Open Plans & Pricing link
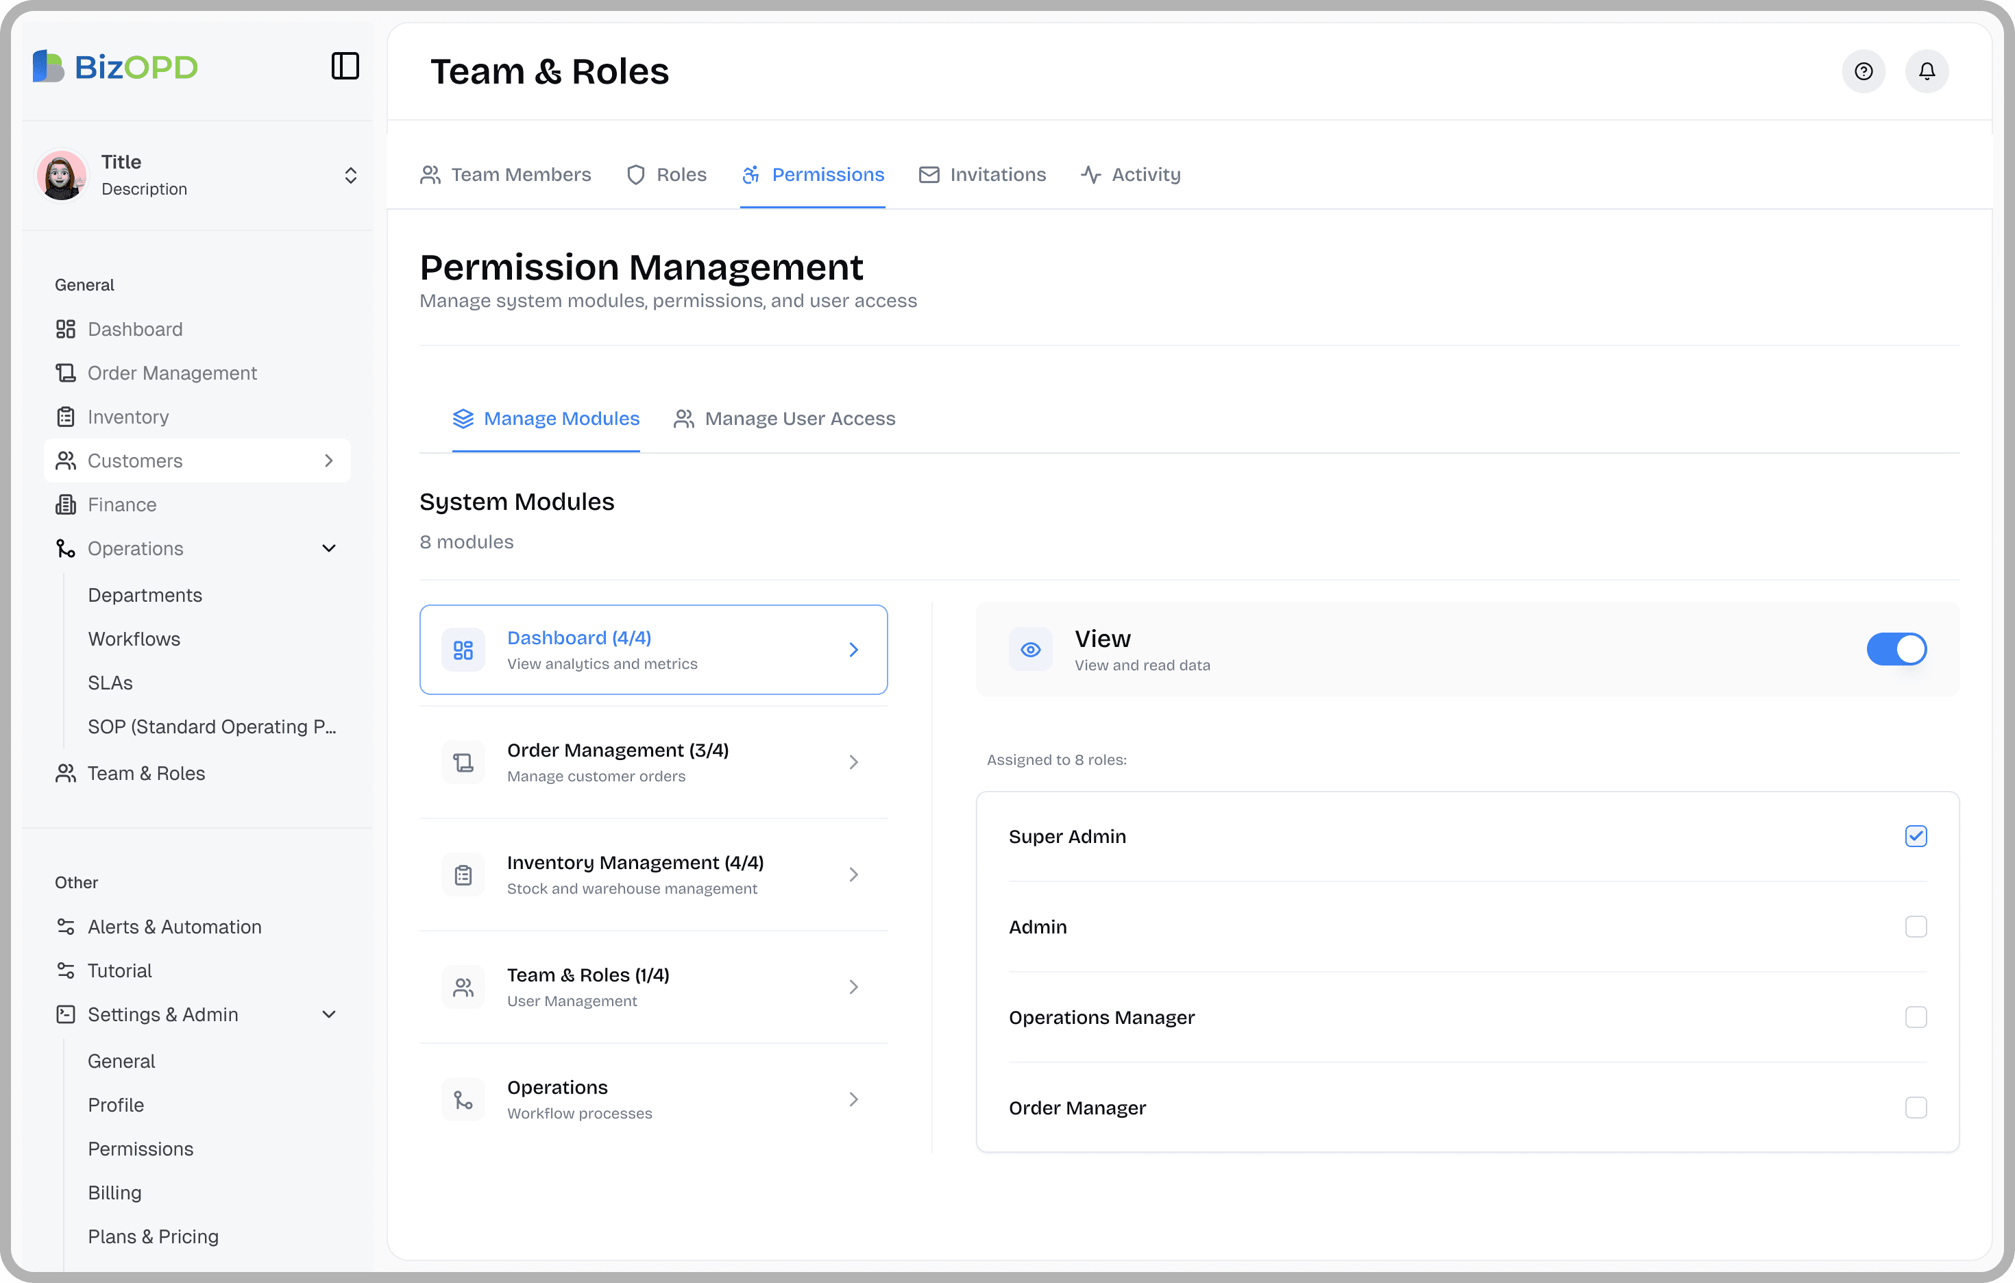The width and height of the screenshot is (2015, 1283). click(153, 1236)
